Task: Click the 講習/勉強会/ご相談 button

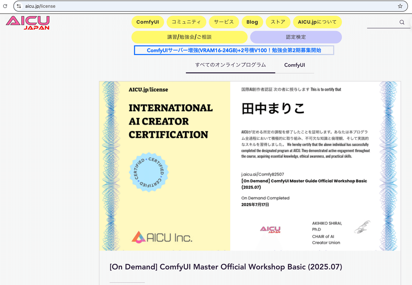Action: tap(190, 37)
